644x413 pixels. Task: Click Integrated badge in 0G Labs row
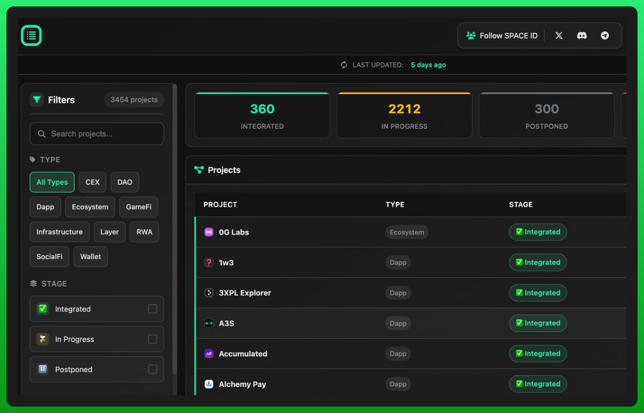538,232
